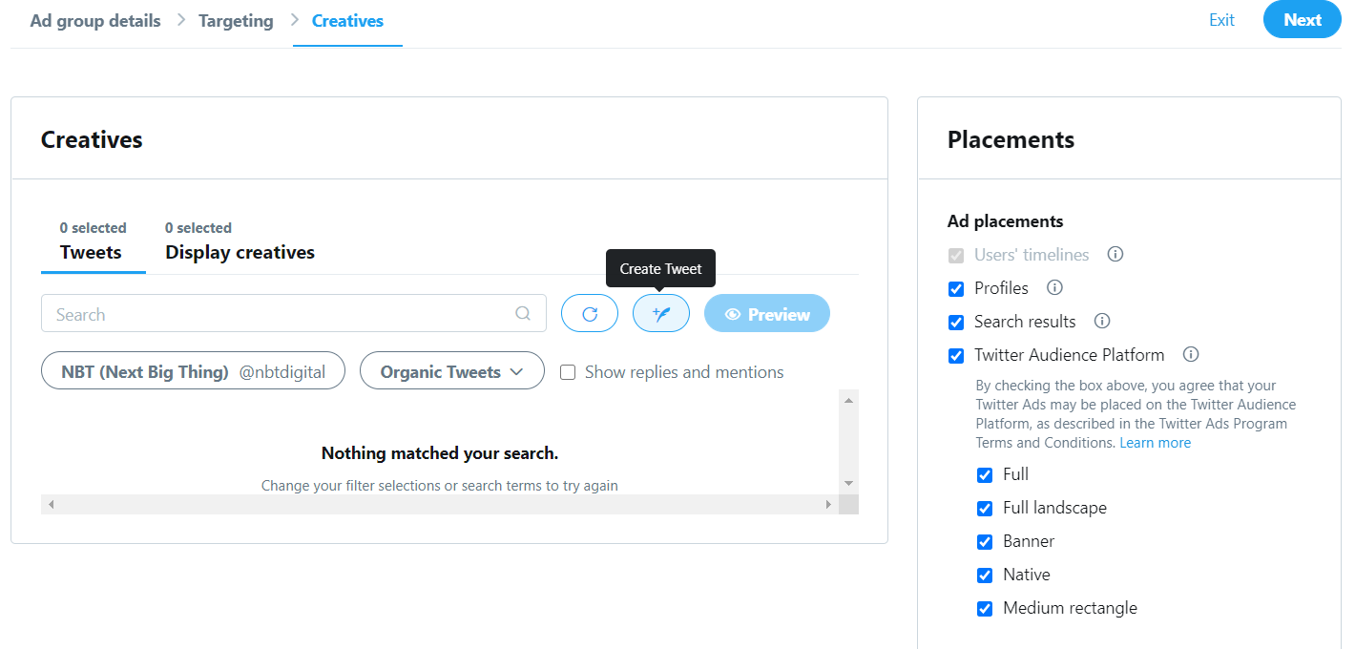Click horizontal scrollbar left arrow

tap(51, 504)
